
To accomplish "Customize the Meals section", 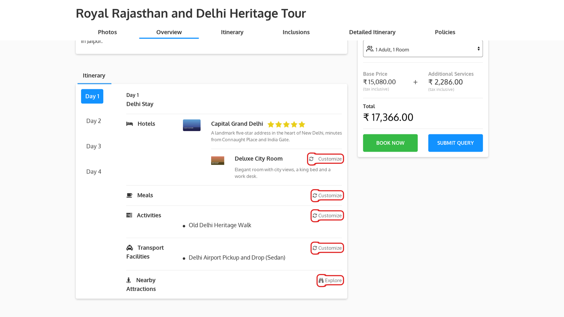I will point(327,196).
